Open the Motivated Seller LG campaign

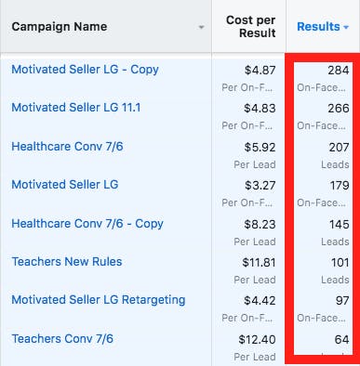[65, 185]
